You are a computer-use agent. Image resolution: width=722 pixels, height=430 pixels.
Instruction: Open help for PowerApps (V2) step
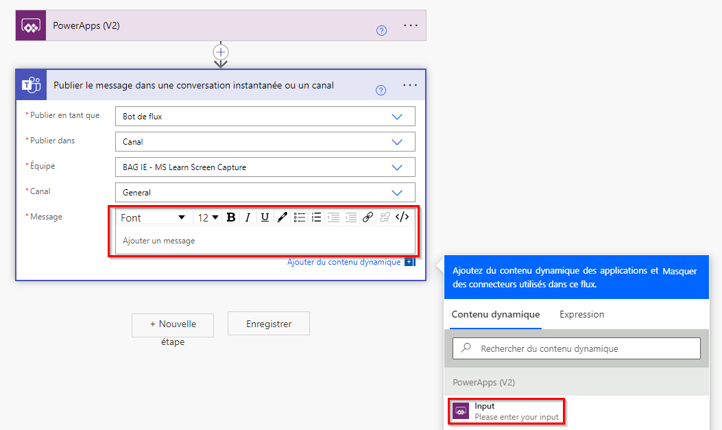pos(381,31)
